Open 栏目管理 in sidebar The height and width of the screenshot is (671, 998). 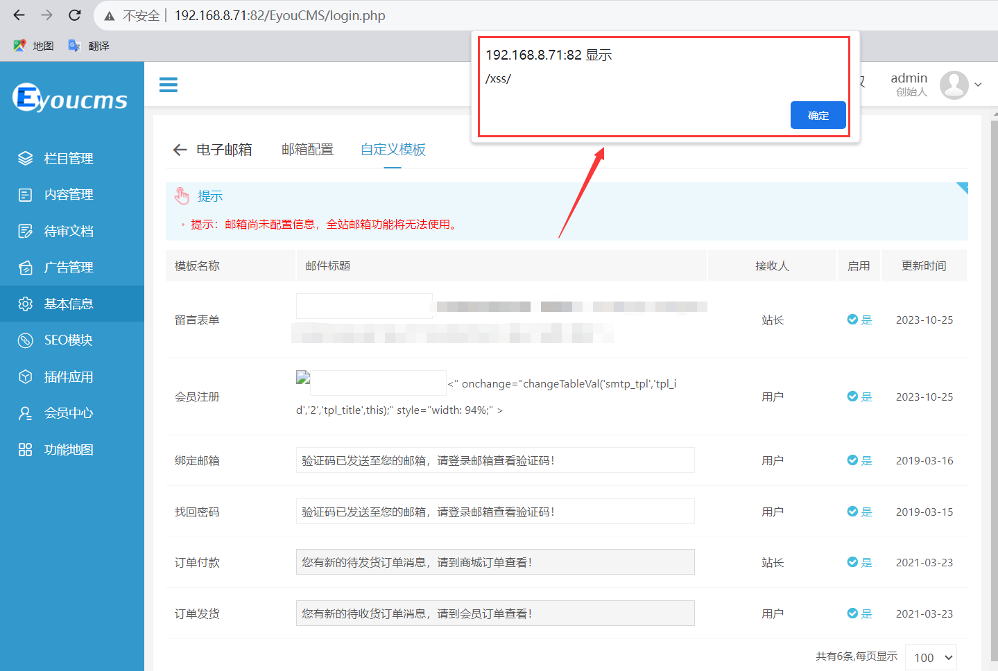click(x=72, y=158)
